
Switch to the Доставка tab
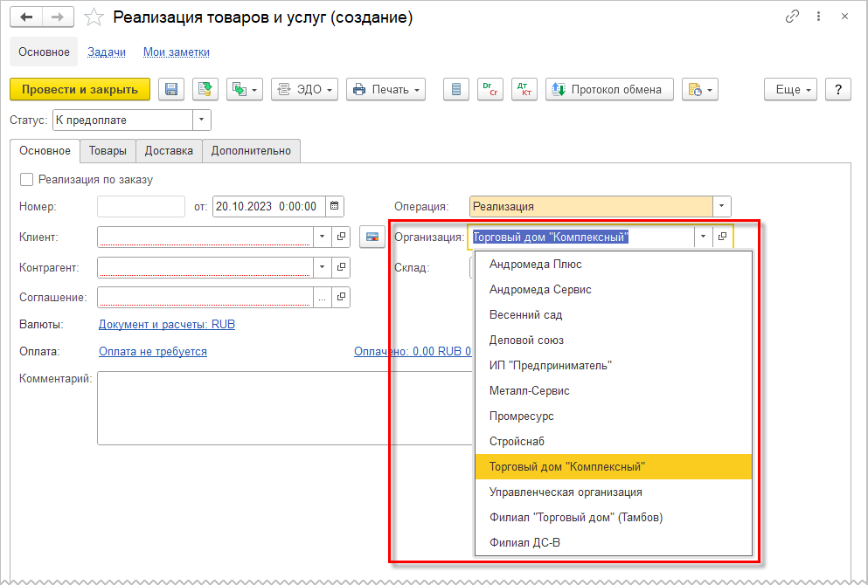coord(169,151)
